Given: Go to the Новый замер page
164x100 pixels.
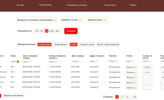Looking at the screenshot, I should pos(45,5).
